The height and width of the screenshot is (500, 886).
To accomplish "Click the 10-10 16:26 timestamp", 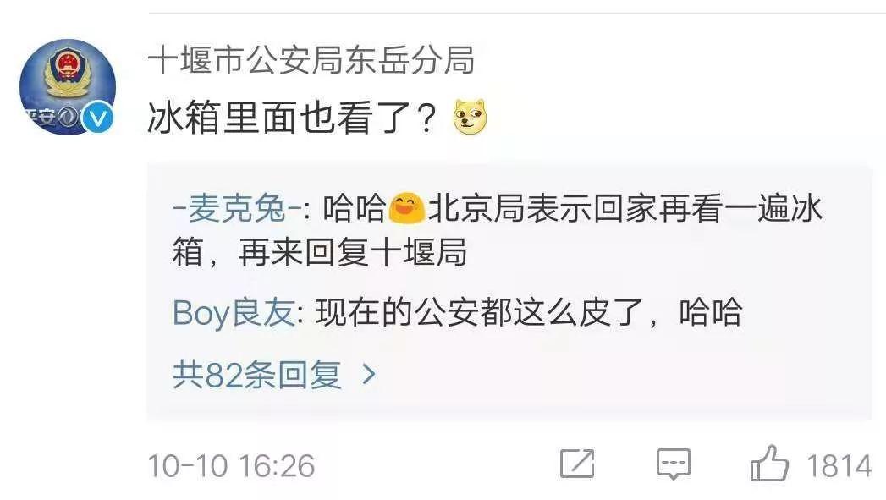I will click(231, 466).
